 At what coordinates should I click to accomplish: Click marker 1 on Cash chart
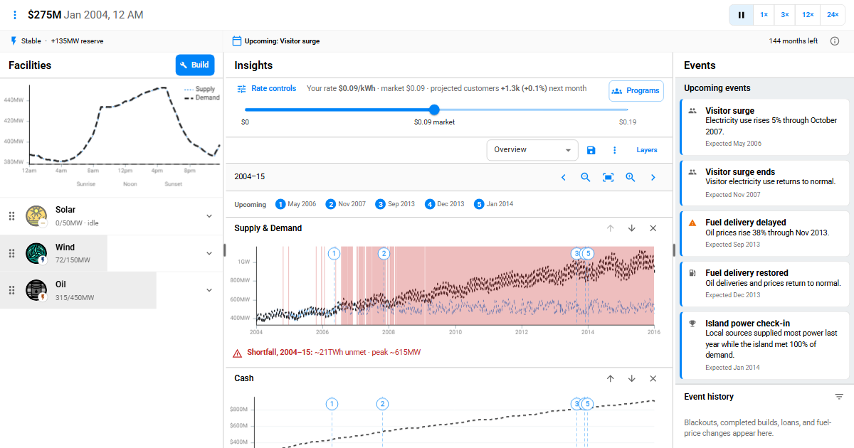coord(332,404)
